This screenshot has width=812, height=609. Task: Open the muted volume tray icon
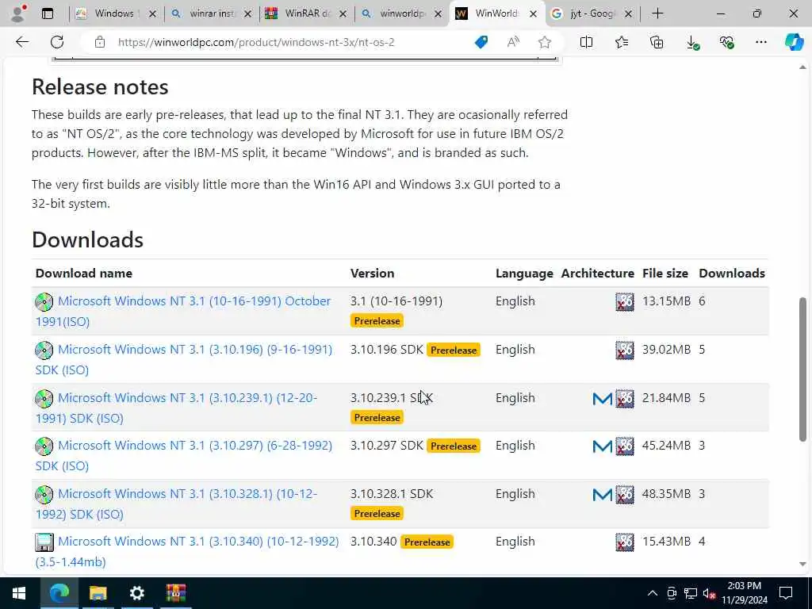[709, 593]
